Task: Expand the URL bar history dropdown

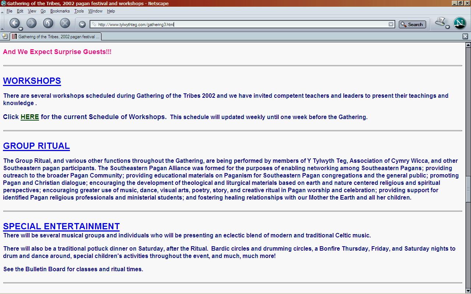Action: [391, 25]
